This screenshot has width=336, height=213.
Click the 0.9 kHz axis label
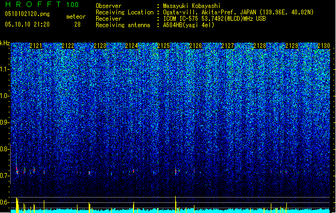pyautogui.click(x=5, y=122)
